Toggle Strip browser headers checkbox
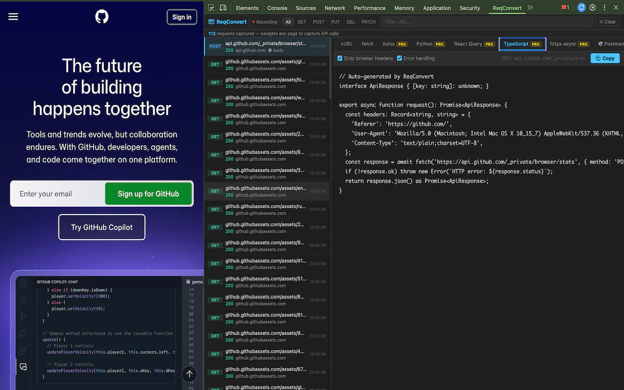 click(x=340, y=58)
